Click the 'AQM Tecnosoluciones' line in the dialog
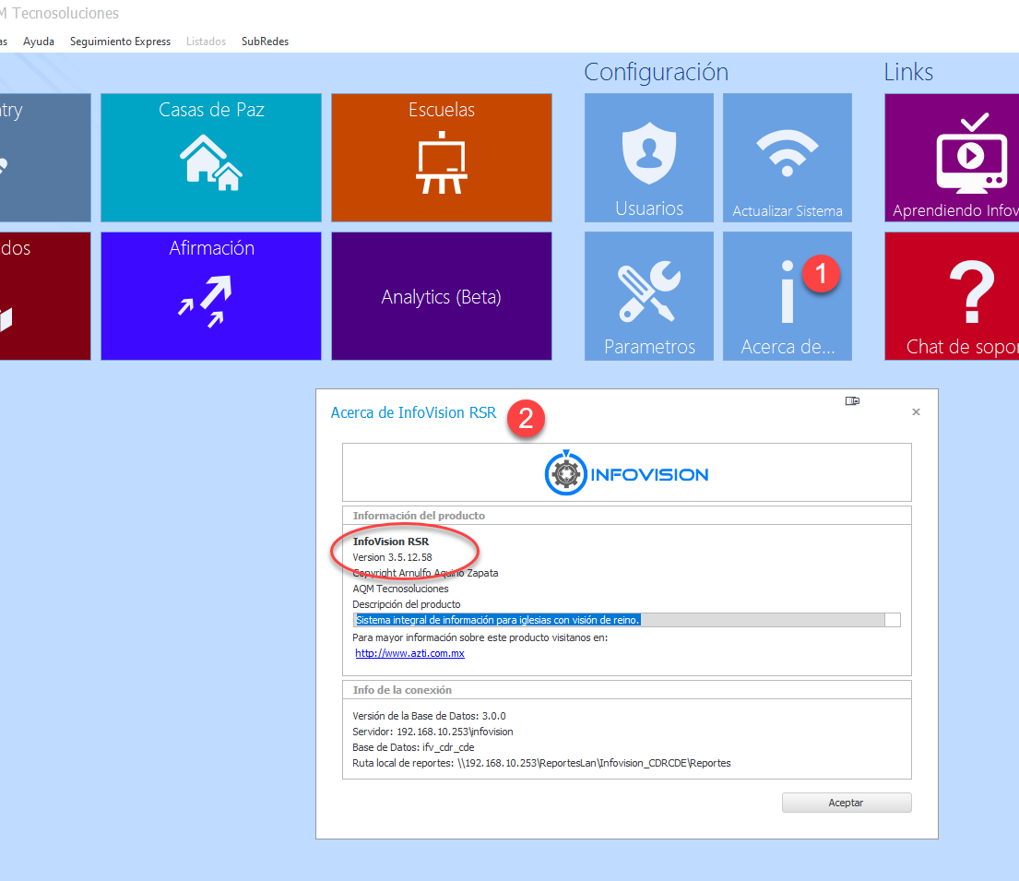The image size is (1019, 881). (x=400, y=589)
